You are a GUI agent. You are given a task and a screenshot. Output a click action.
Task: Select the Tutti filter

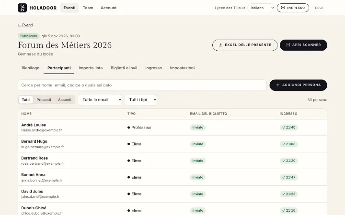coord(26,100)
